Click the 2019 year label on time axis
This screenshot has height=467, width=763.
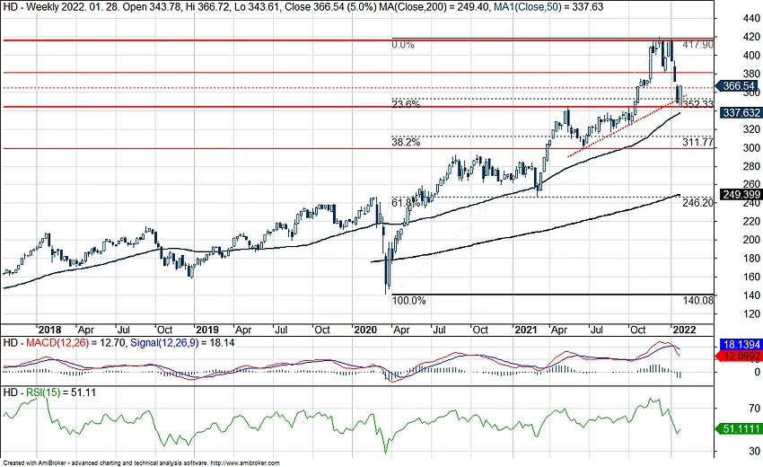click(x=208, y=330)
